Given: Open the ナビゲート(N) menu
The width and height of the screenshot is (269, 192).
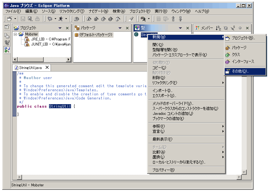Looking at the screenshot, I should point(98,11).
